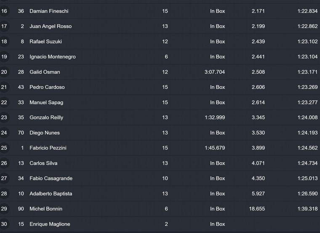Screen dimensions: 320x233
Task: Open driver Damian Fineschi's entry
Action: (49, 11)
